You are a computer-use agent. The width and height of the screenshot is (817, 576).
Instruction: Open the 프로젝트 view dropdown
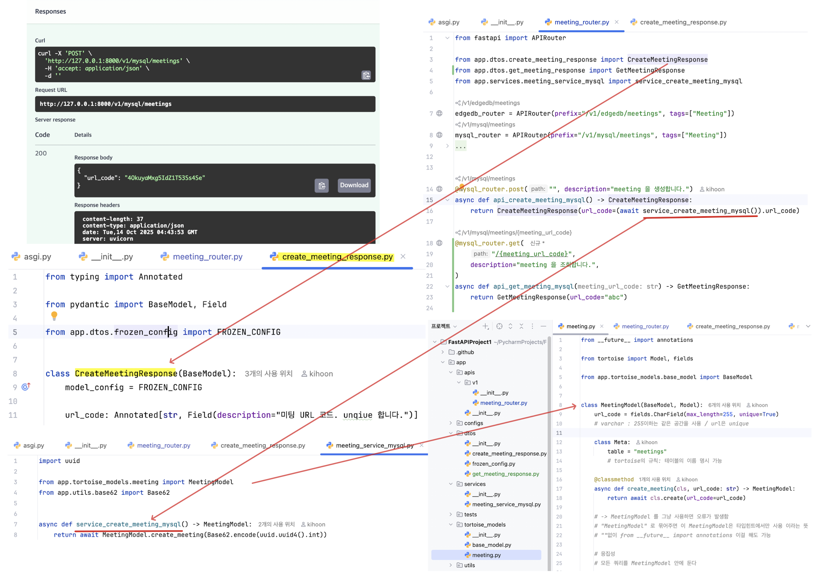(444, 326)
